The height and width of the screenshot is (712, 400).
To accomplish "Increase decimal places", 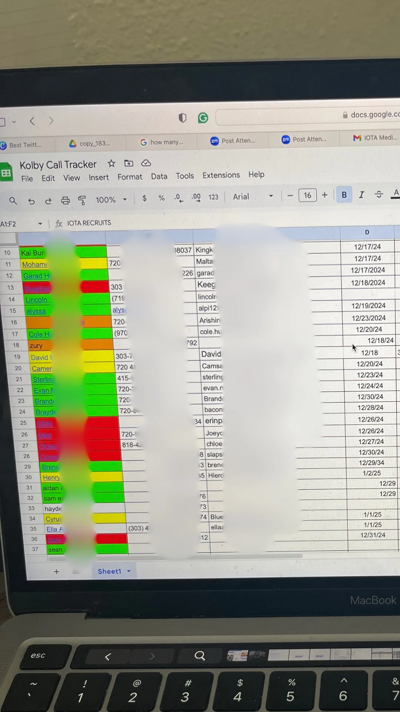I will (x=196, y=198).
